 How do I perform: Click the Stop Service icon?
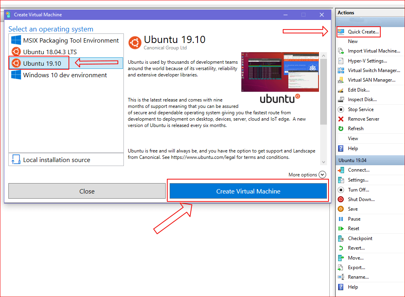pyautogui.click(x=341, y=109)
